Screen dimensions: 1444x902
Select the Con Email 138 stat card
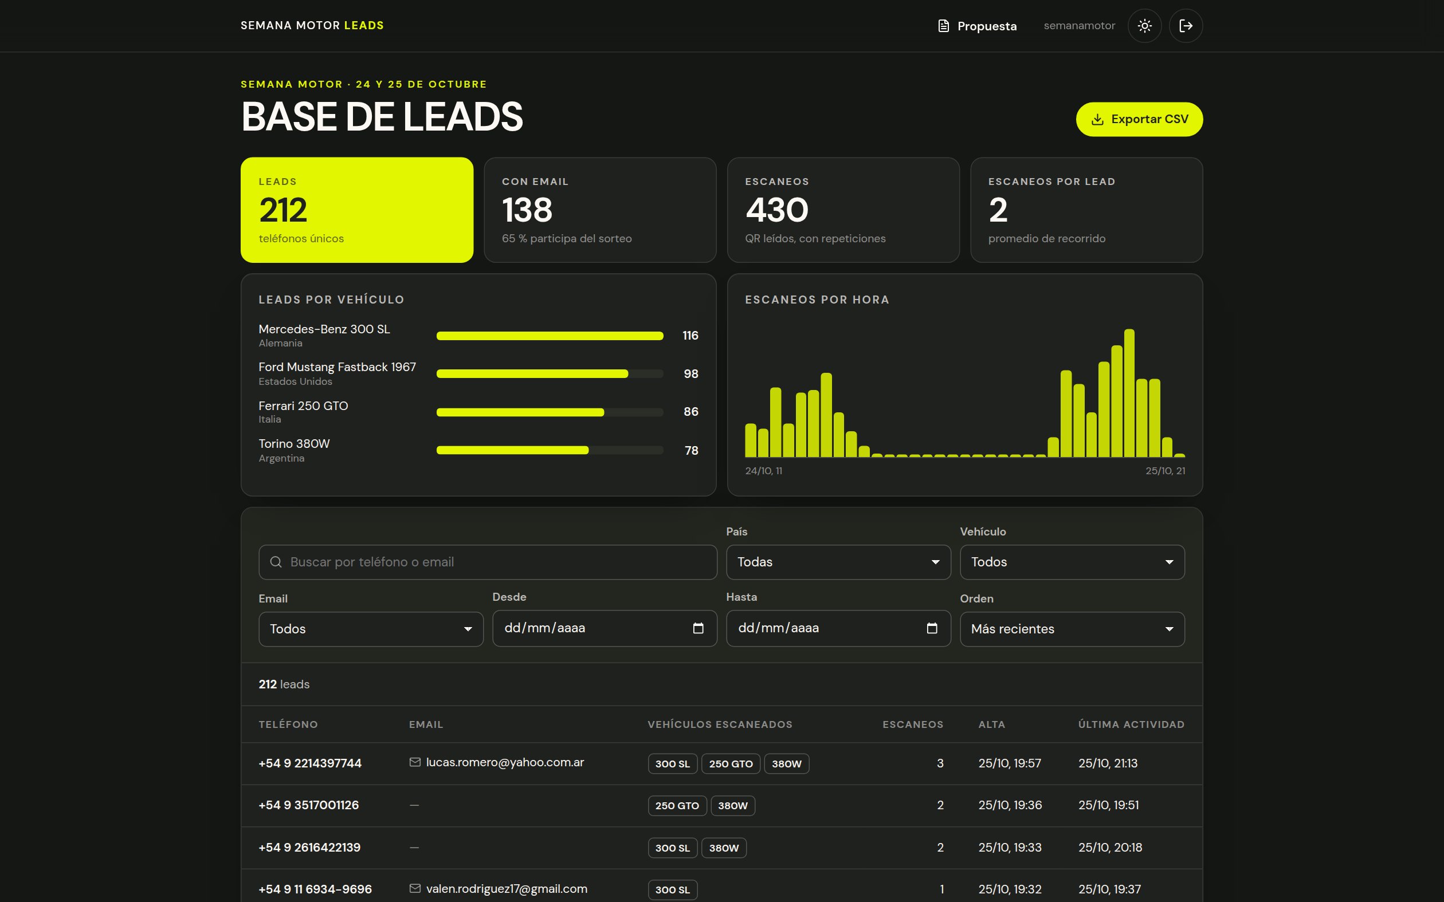coord(600,210)
